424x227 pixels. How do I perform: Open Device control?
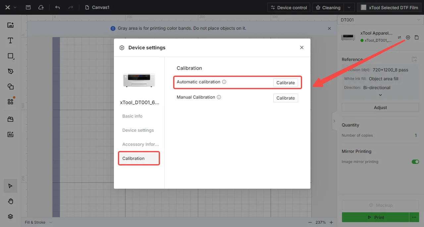tap(289, 7)
